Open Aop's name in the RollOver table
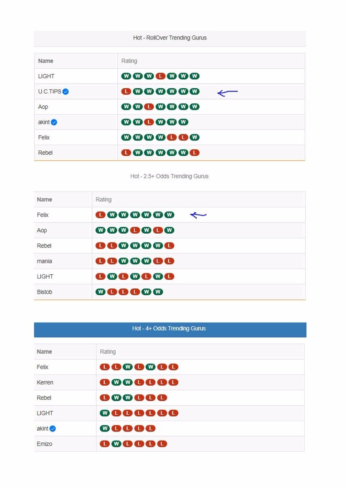Viewport: 346px width, 489px height. pos(43,107)
